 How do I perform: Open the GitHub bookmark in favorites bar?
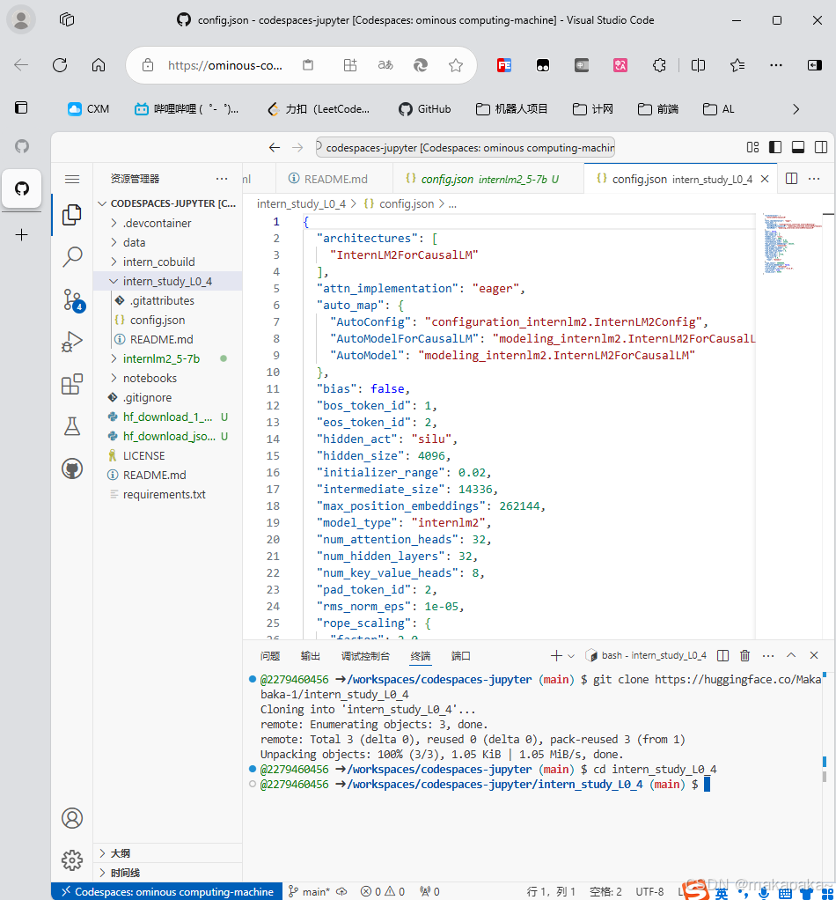tap(424, 109)
